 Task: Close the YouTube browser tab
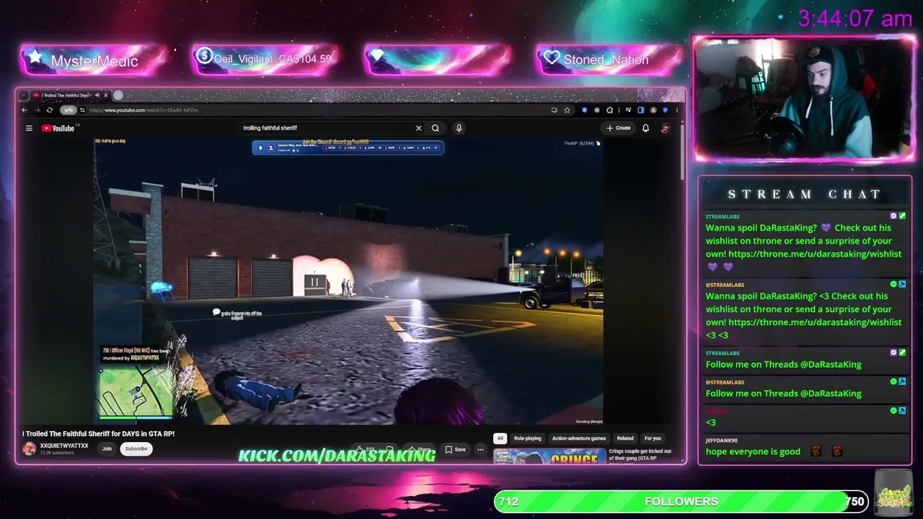pyautogui.click(x=105, y=95)
